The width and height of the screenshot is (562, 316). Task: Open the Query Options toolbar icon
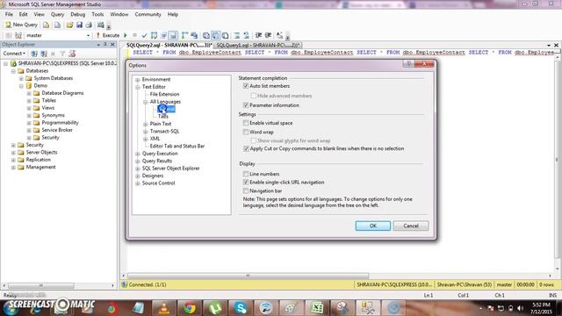tap(164, 35)
